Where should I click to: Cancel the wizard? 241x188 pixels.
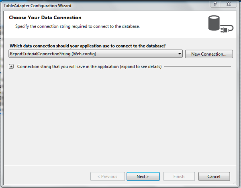[214, 176]
